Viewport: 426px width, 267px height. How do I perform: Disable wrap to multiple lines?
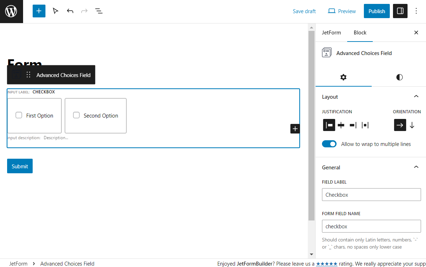click(x=329, y=144)
